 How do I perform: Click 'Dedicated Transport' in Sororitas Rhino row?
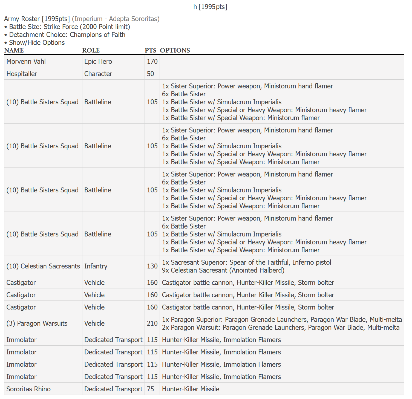[113, 389]
